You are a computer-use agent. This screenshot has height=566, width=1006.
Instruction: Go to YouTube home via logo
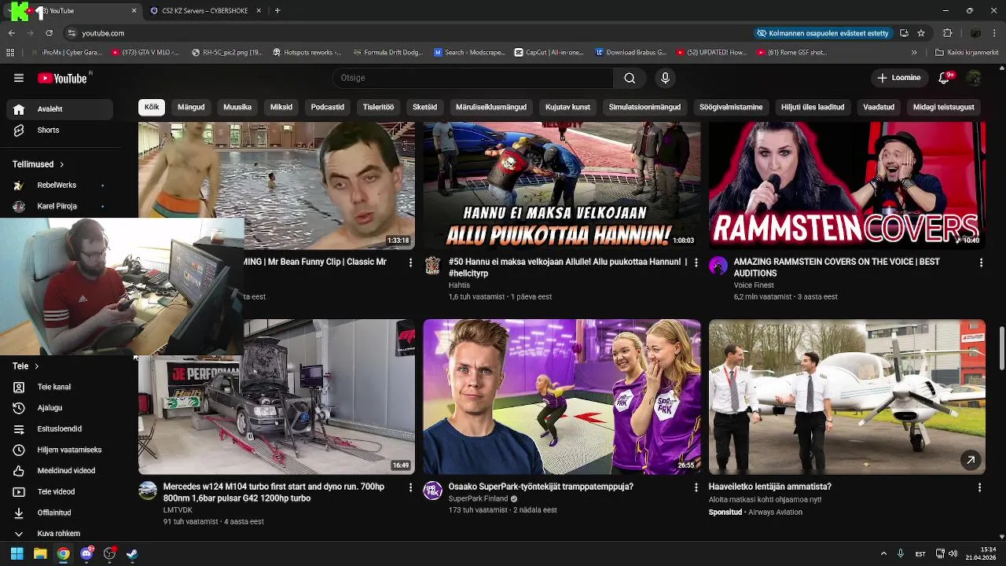62,78
